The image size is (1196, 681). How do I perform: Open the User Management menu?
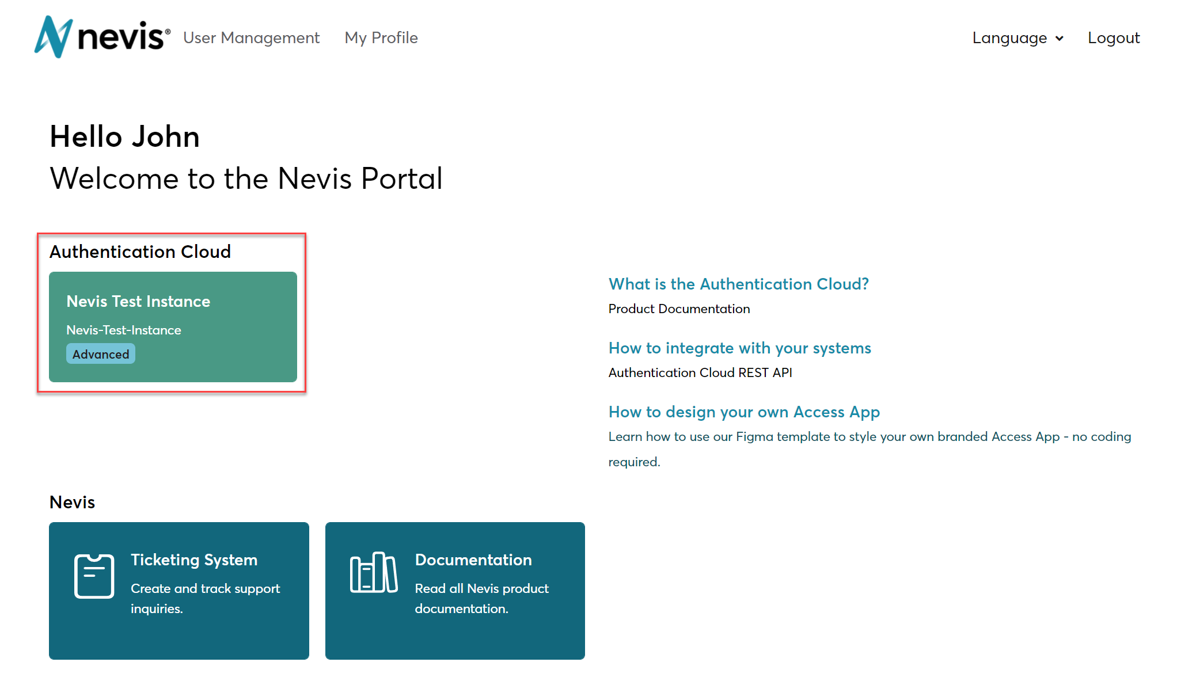point(251,38)
